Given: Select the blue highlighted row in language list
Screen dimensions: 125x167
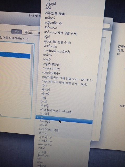Looking at the screenshot, I should pos(15,55).
